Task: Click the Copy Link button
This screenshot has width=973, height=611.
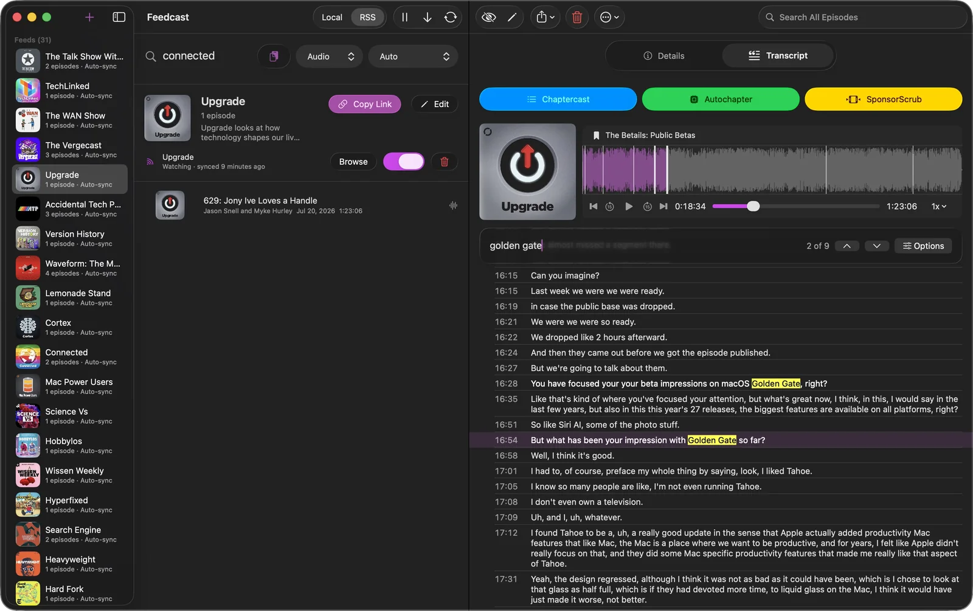Action: (x=365, y=104)
